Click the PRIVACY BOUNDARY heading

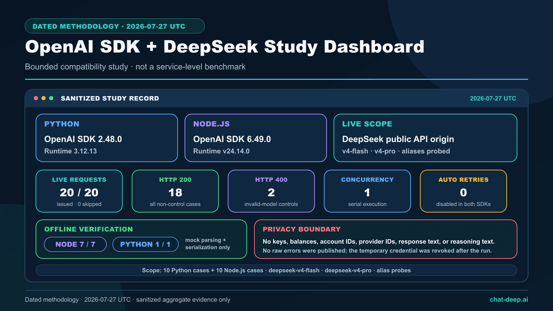[302, 229]
